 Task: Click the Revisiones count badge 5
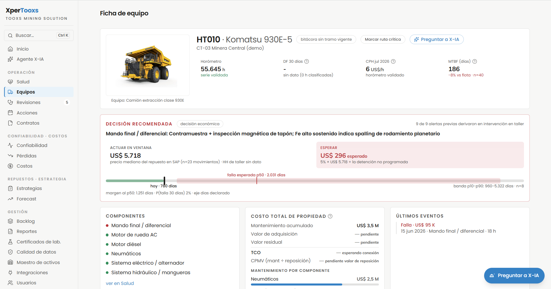(67, 102)
